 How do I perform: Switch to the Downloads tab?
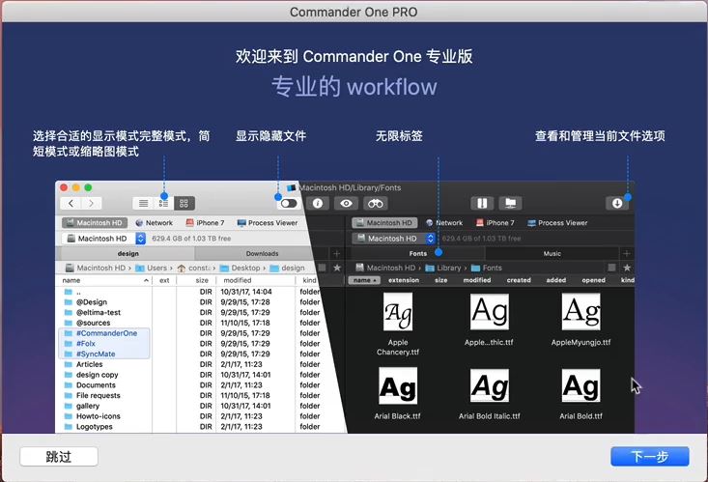coord(262,253)
